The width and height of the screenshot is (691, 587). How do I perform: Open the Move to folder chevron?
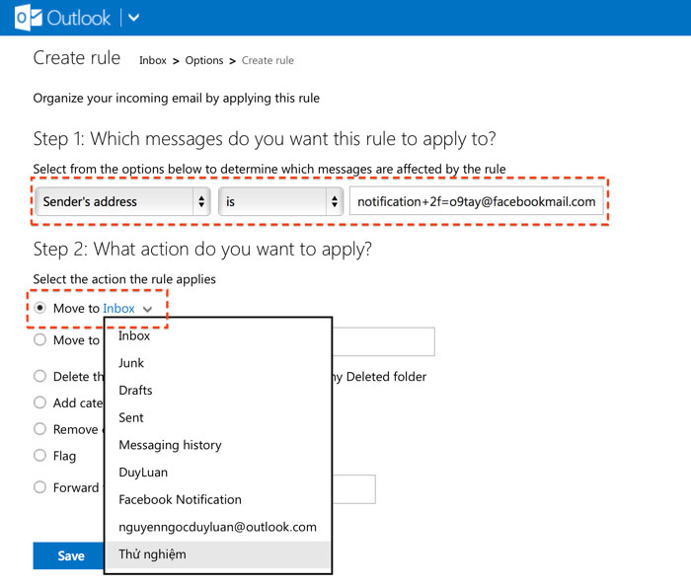(x=148, y=309)
